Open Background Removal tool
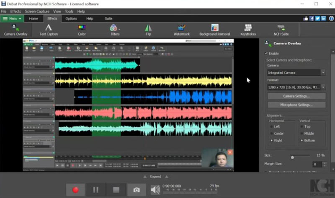The image size is (335, 198). coord(215,30)
